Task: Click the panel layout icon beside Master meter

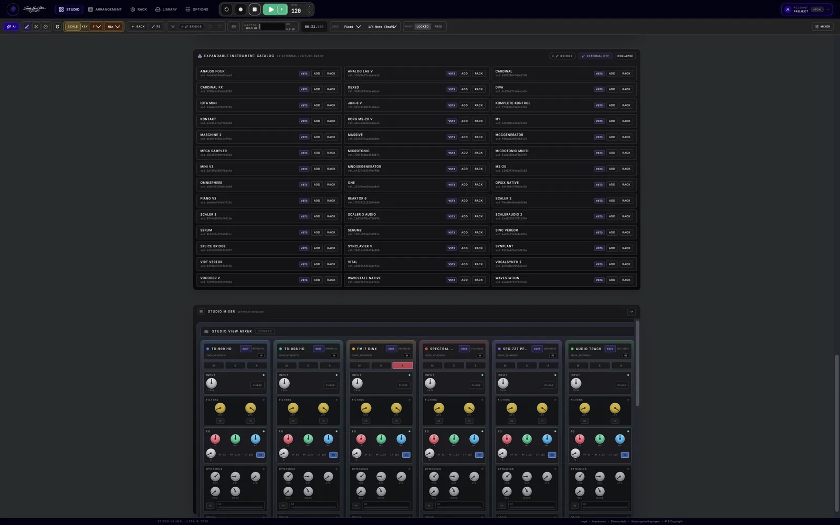Action: click(x=234, y=26)
